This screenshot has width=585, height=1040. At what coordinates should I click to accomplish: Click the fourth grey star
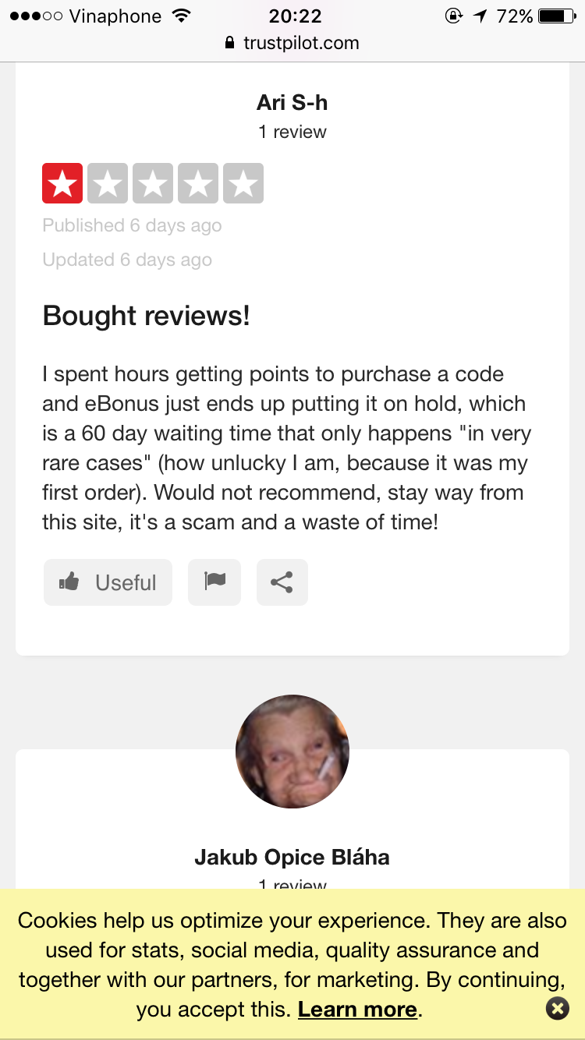198,184
